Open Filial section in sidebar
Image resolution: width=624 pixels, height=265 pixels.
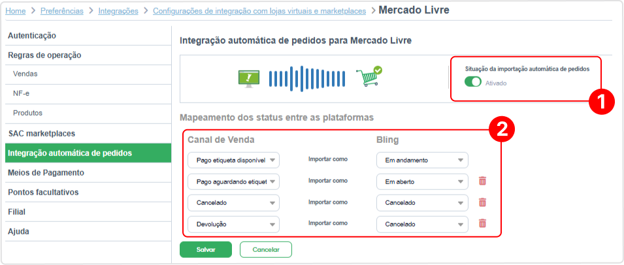point(88,212)
